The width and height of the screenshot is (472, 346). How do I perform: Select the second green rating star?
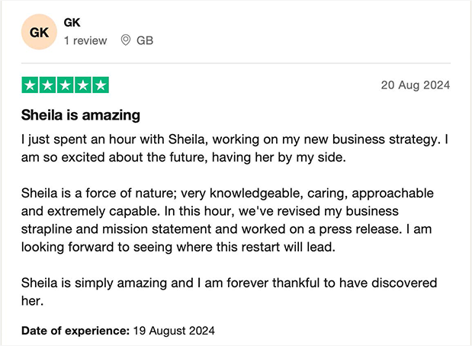coord(47,85)
